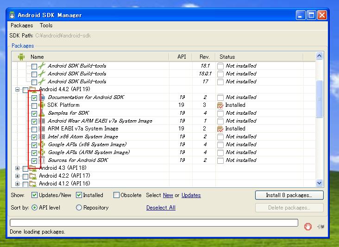Uncheck Google APIs (x86 System Image)

point(34,145)
